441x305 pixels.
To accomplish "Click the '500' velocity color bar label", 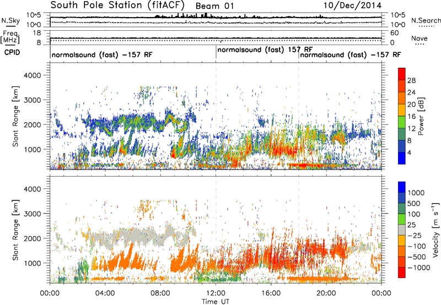I will point(414,203).
